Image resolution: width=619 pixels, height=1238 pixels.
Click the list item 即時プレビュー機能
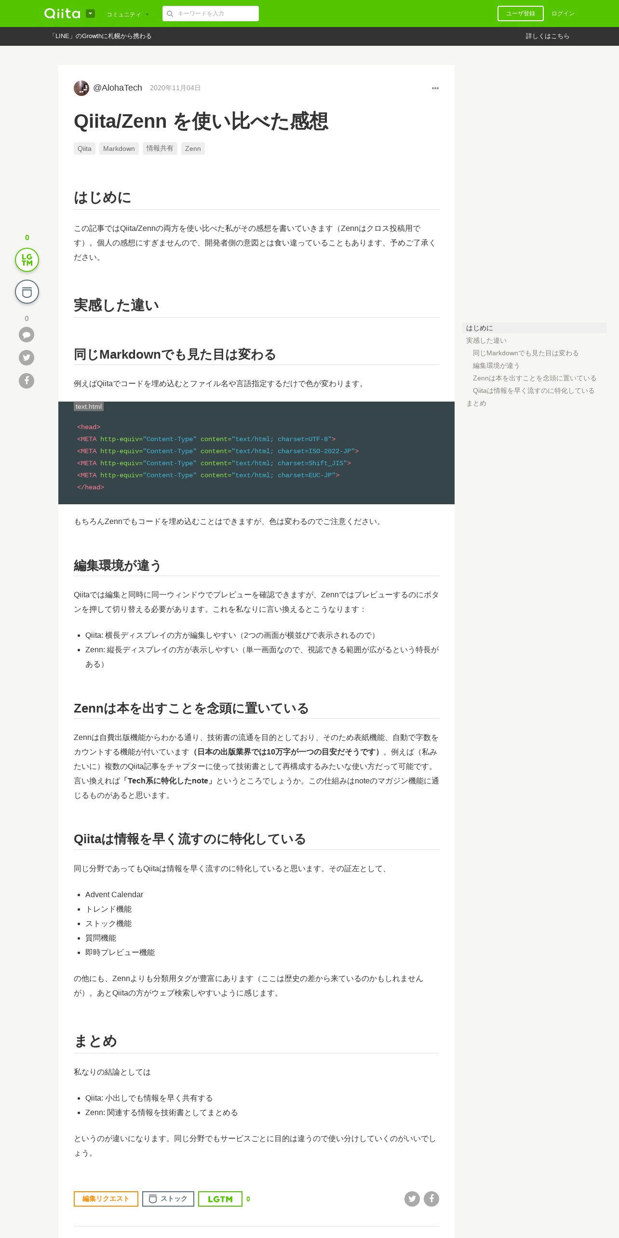(120, 953)
